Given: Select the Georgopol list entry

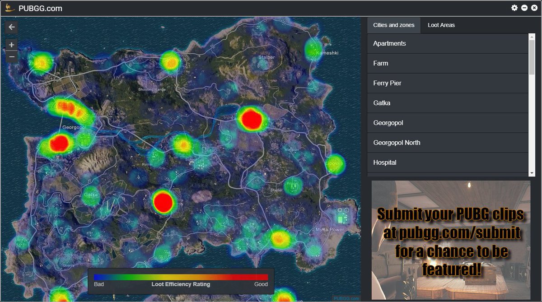Looking at the screenshot, I should click(448, 123).
